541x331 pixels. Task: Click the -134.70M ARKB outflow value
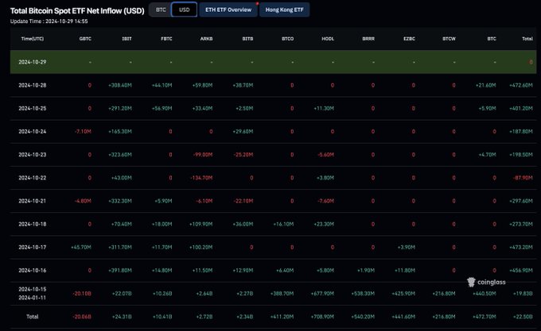201,178
